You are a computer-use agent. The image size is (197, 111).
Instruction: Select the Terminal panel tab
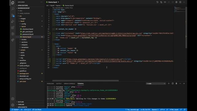[x=81, y=84]
